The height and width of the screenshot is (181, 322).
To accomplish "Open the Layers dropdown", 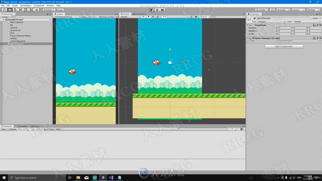I will (298, 10).
